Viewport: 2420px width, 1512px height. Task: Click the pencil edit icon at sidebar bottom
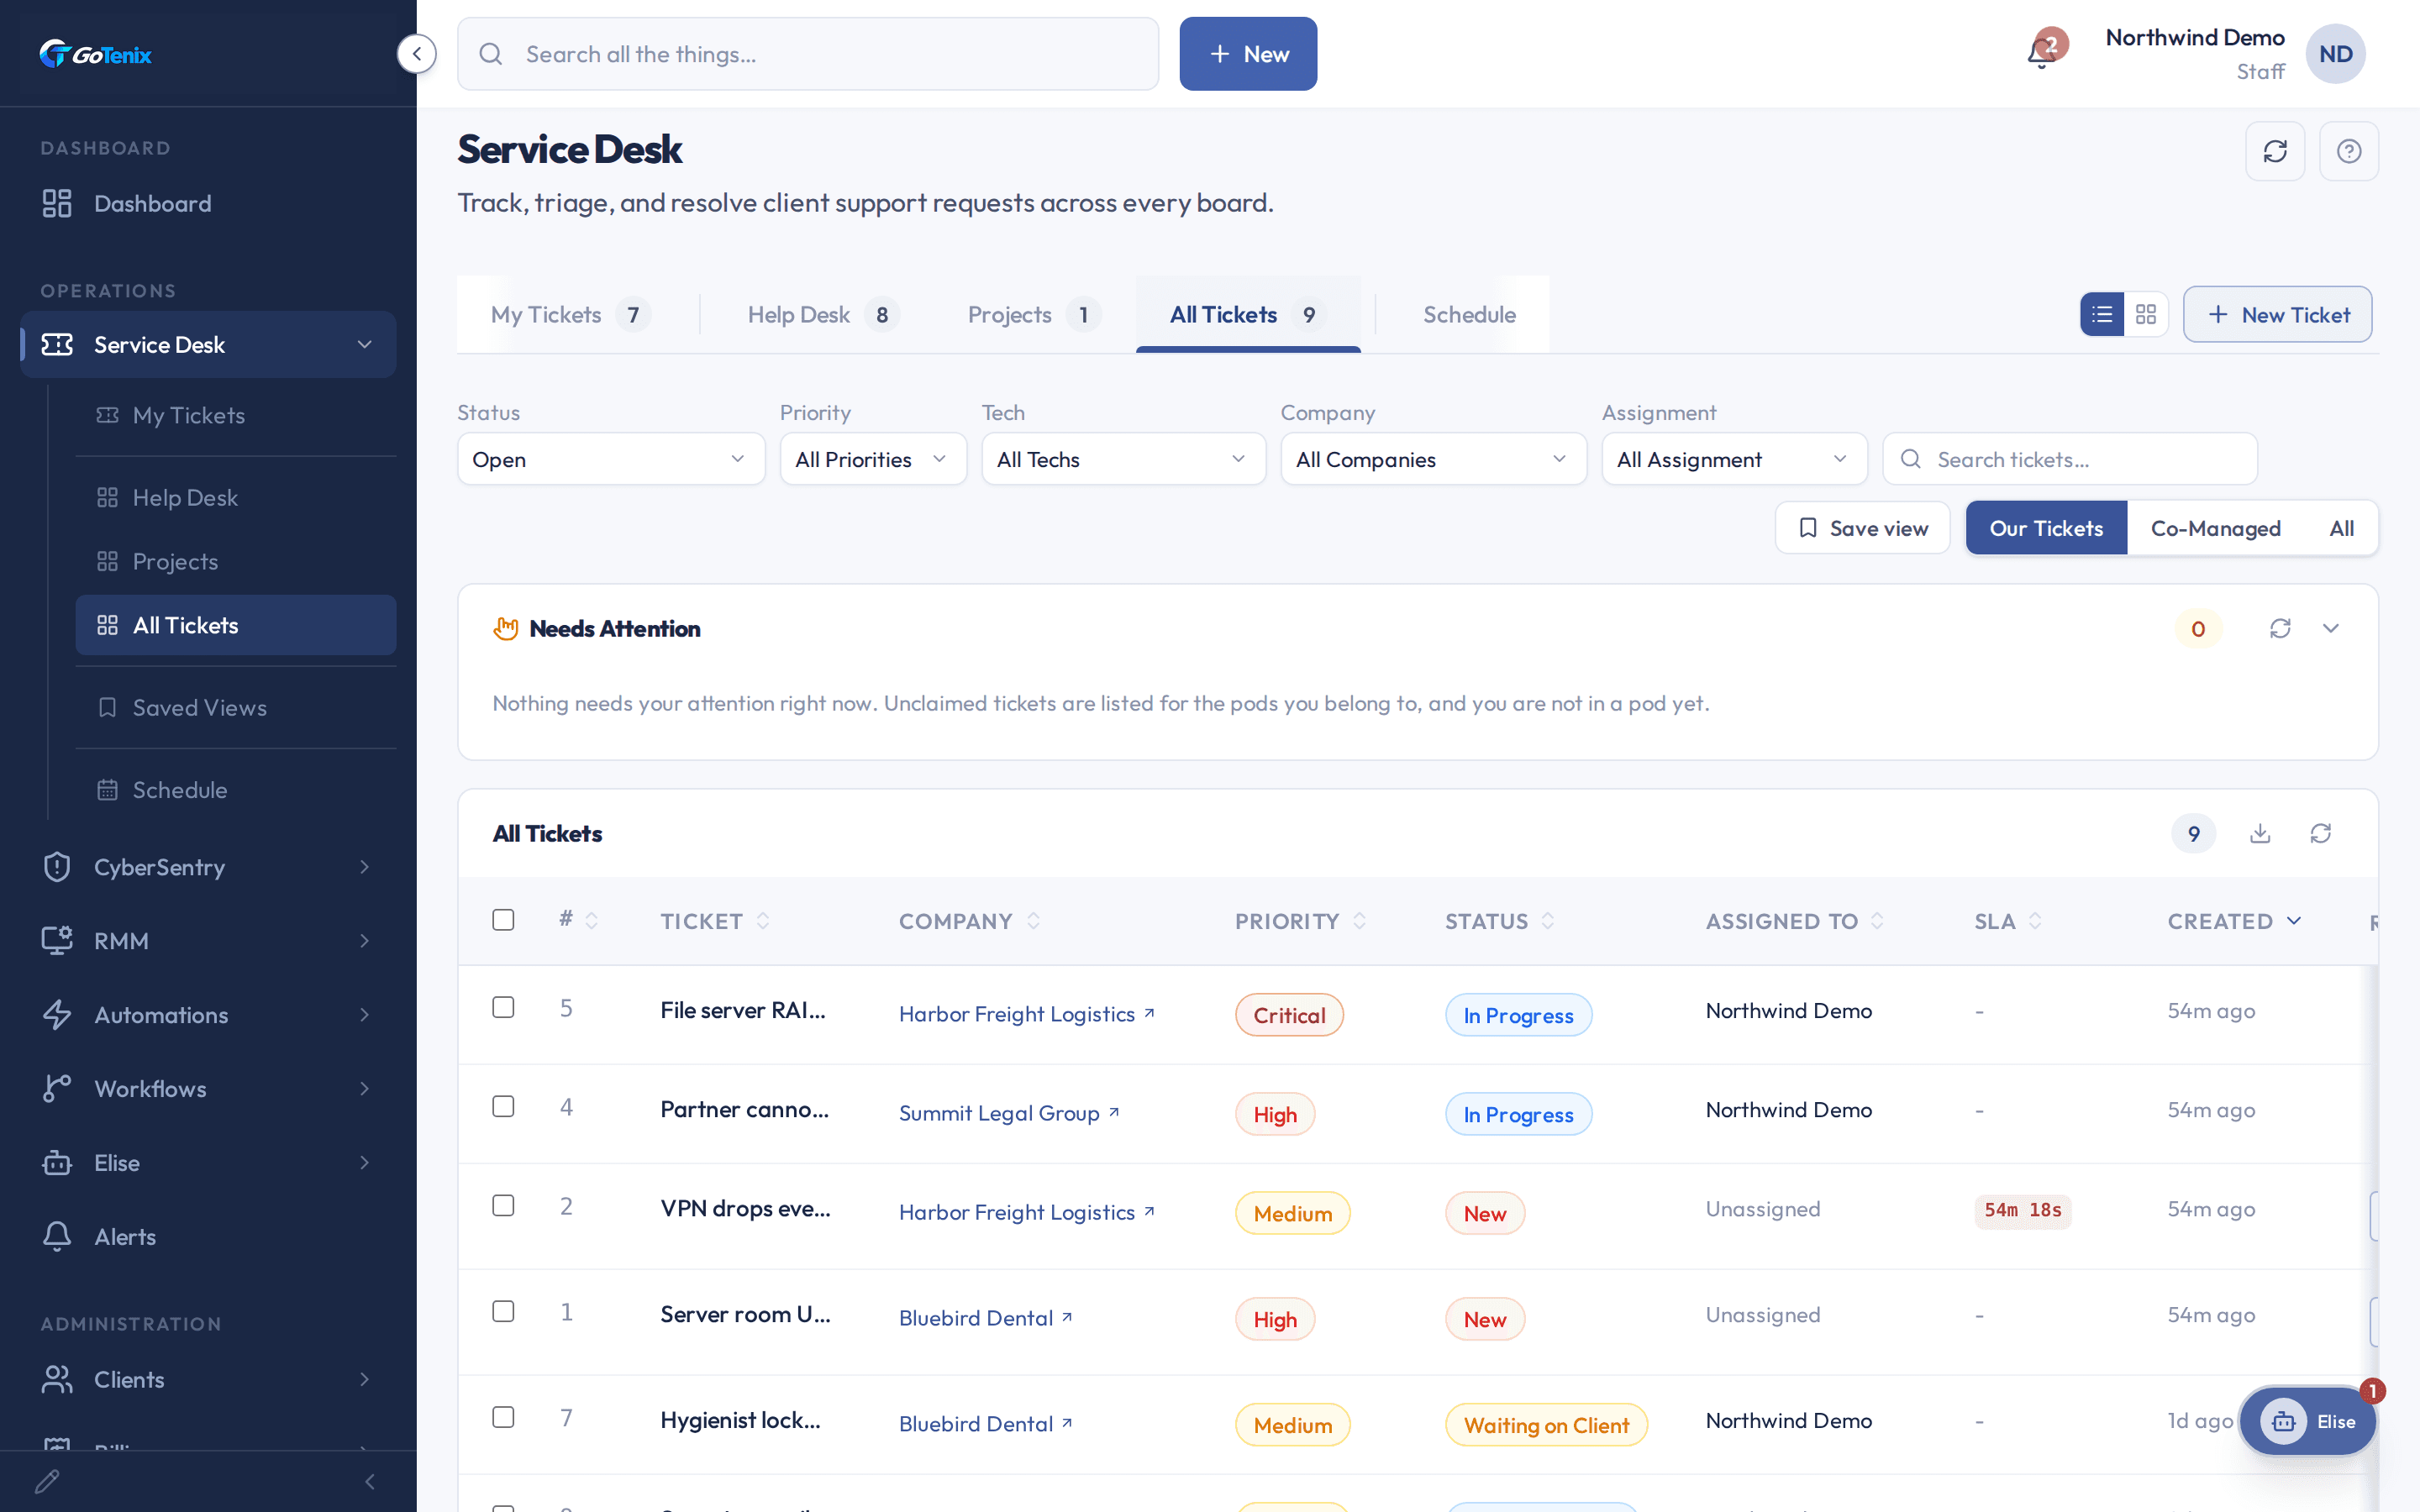tap(48, 1481)
